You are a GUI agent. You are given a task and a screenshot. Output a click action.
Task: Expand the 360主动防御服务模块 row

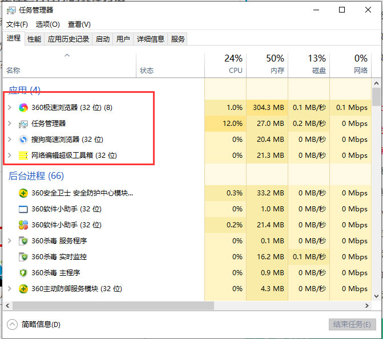point(10,289)
